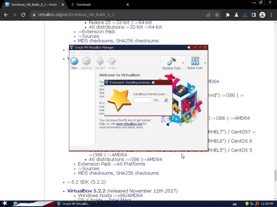Click the security shield tray icon
The image size is (277, 207).
coord(247,204)
